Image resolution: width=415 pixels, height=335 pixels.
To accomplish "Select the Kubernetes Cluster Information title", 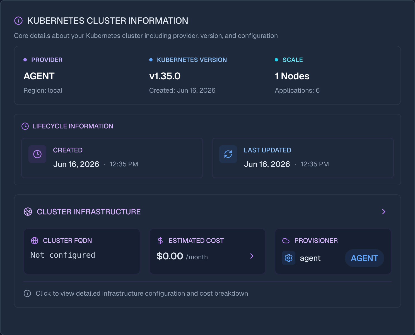I will point(108,21).
